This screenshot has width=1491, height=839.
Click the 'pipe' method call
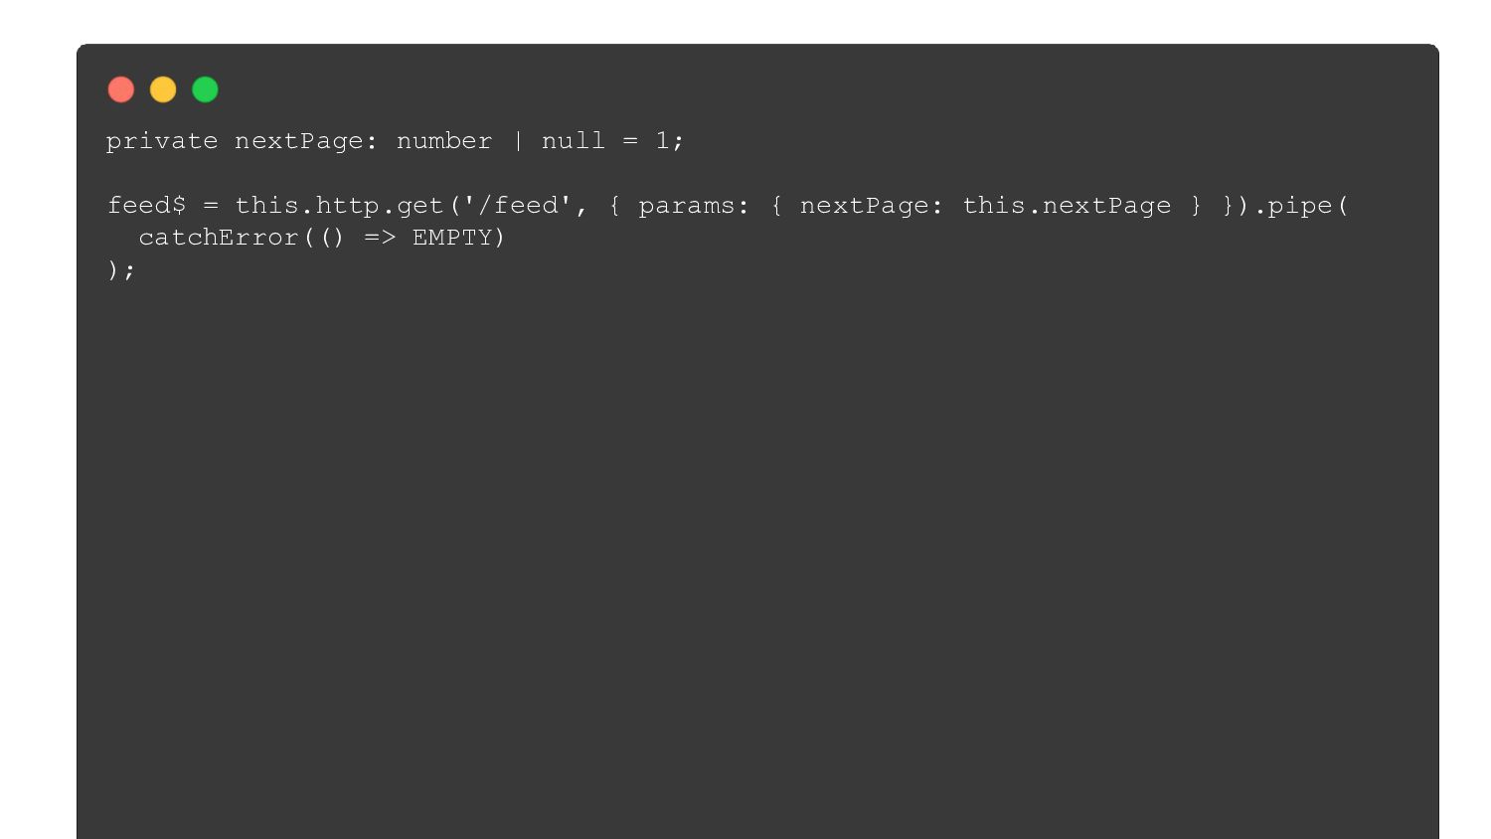click(1300, 206)
